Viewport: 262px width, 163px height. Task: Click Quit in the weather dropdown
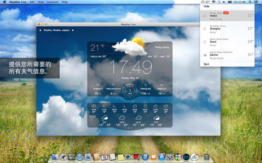[206, 64]
